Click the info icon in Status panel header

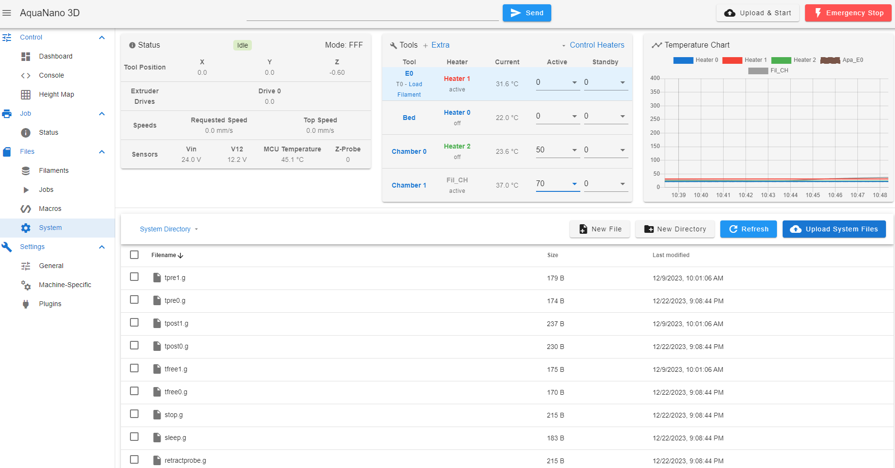pos(132,45)
